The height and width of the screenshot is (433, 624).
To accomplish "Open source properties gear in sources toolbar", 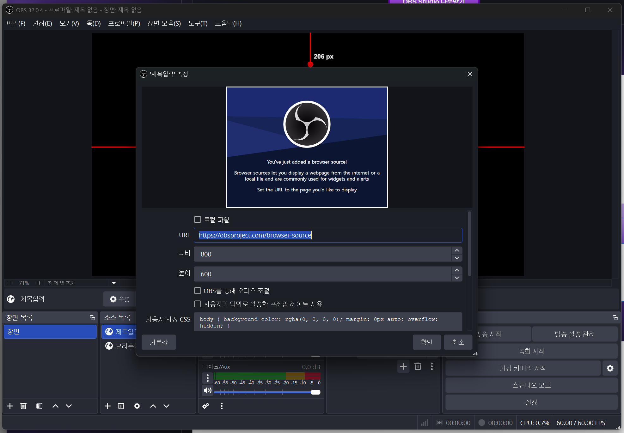I will pos(137,406).
